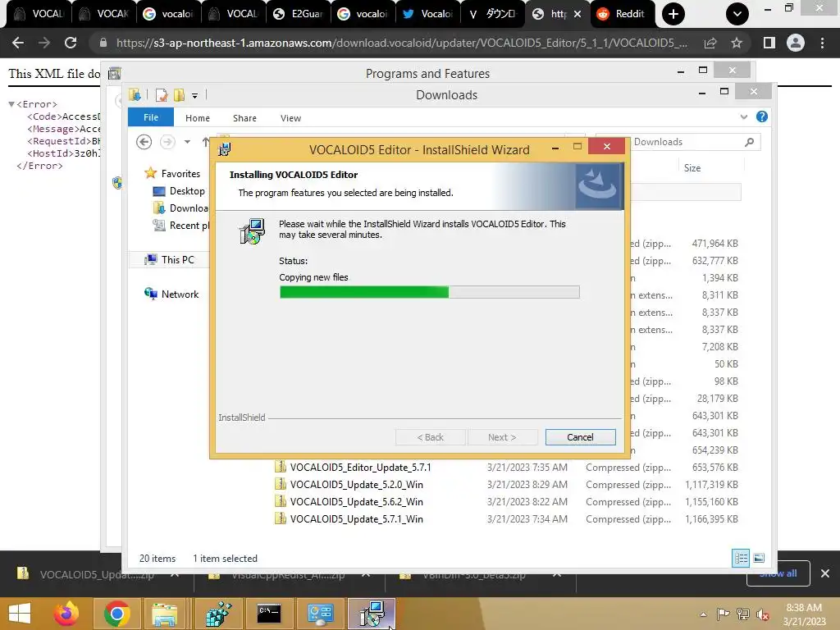Open the tab search dropdown in Chrome
Viewport: 840px width, 630px height.
pos(737,14)
